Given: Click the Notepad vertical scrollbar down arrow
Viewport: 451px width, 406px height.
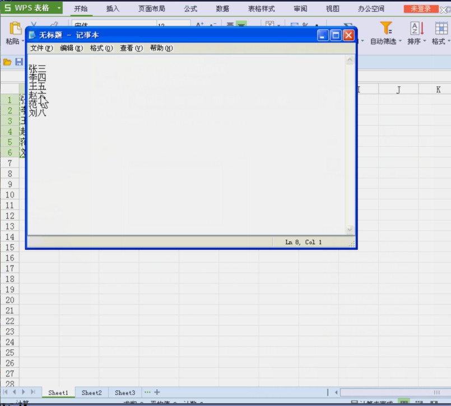Looking at the screenshot, I should tap(350, 229).
